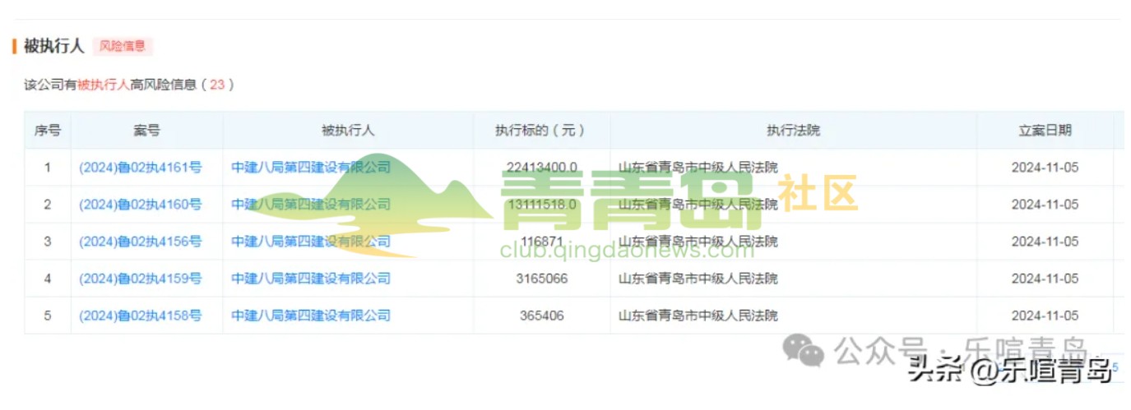The height and width of the screenshot is (410, 1131).
Task: Open case link (2024)鲁02执4160号
Action: pyautogui.click(x=141, y=205)
